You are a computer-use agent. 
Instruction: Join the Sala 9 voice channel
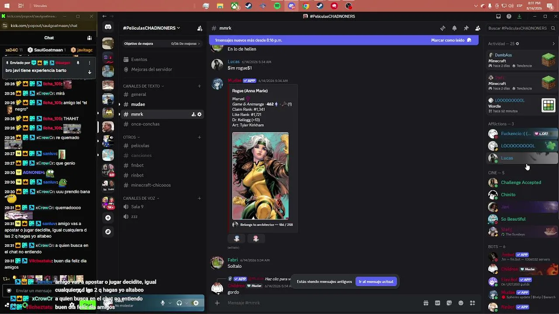162,207
